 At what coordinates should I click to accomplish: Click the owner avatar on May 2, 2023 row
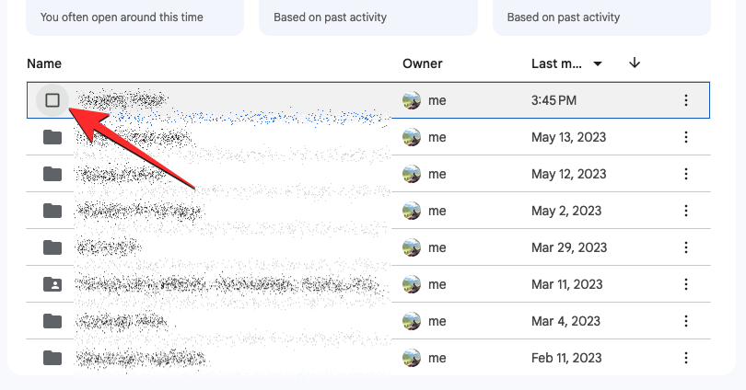[x=412, y=211]
